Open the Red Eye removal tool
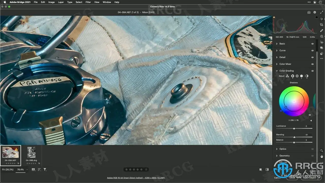Image resolution: width=325 pixels, height=183 pixels. [322, 42]
